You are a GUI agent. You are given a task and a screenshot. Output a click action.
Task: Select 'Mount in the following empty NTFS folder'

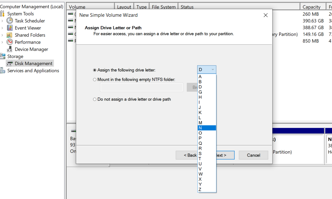pos(94,79)
